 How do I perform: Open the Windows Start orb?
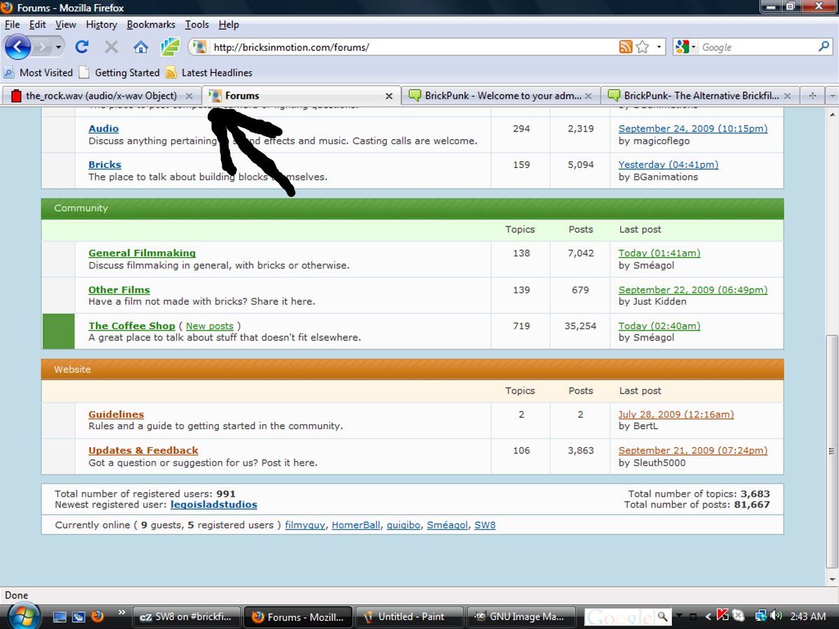(24, 616)
